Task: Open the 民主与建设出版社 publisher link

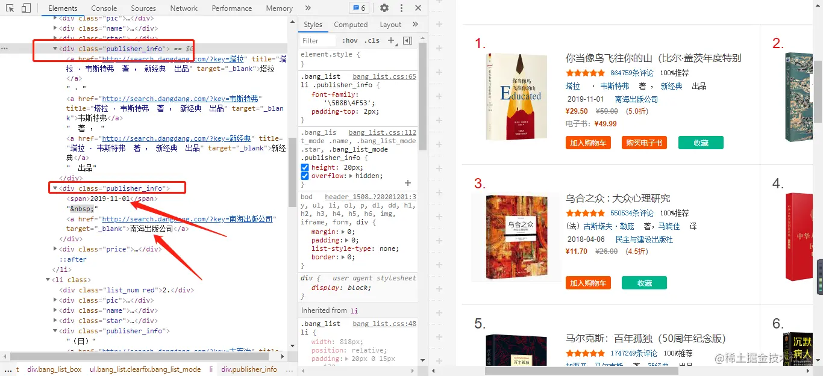Action: [644, 239]
